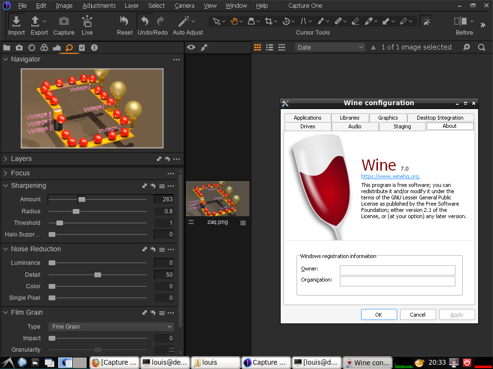Switch to the Libraries tab in Wine configuration
The width and height of the screenshot is (493, 369).
(350, 118)
